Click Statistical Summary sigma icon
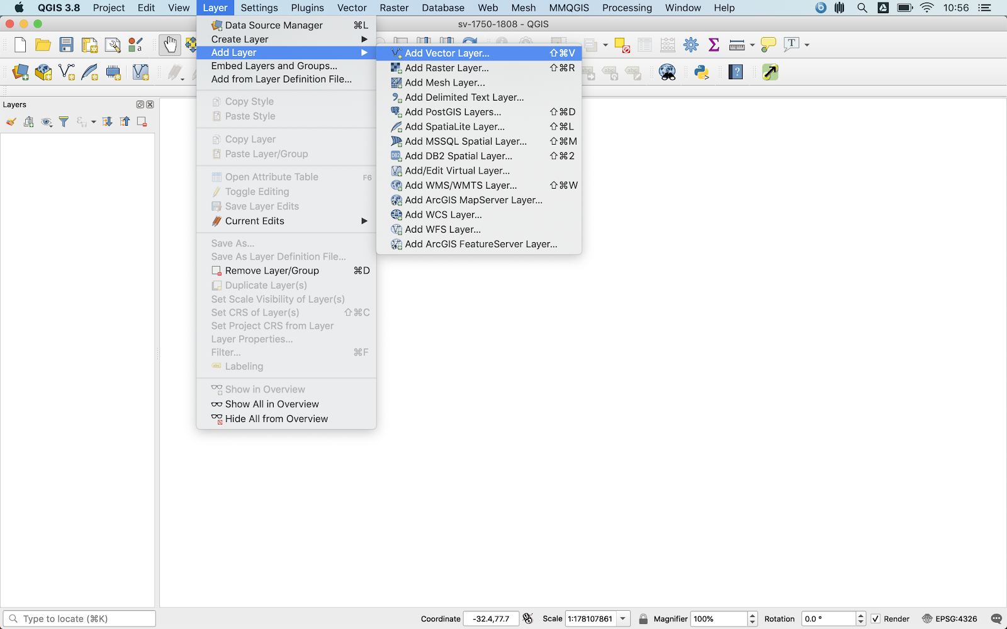Screen dimensions: 1007x629 click(714, 45)
